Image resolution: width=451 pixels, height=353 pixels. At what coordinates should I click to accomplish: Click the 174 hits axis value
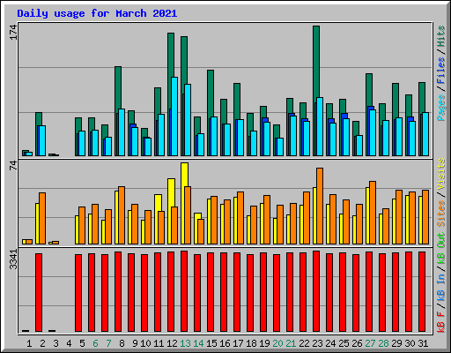[x=13, y=33]
